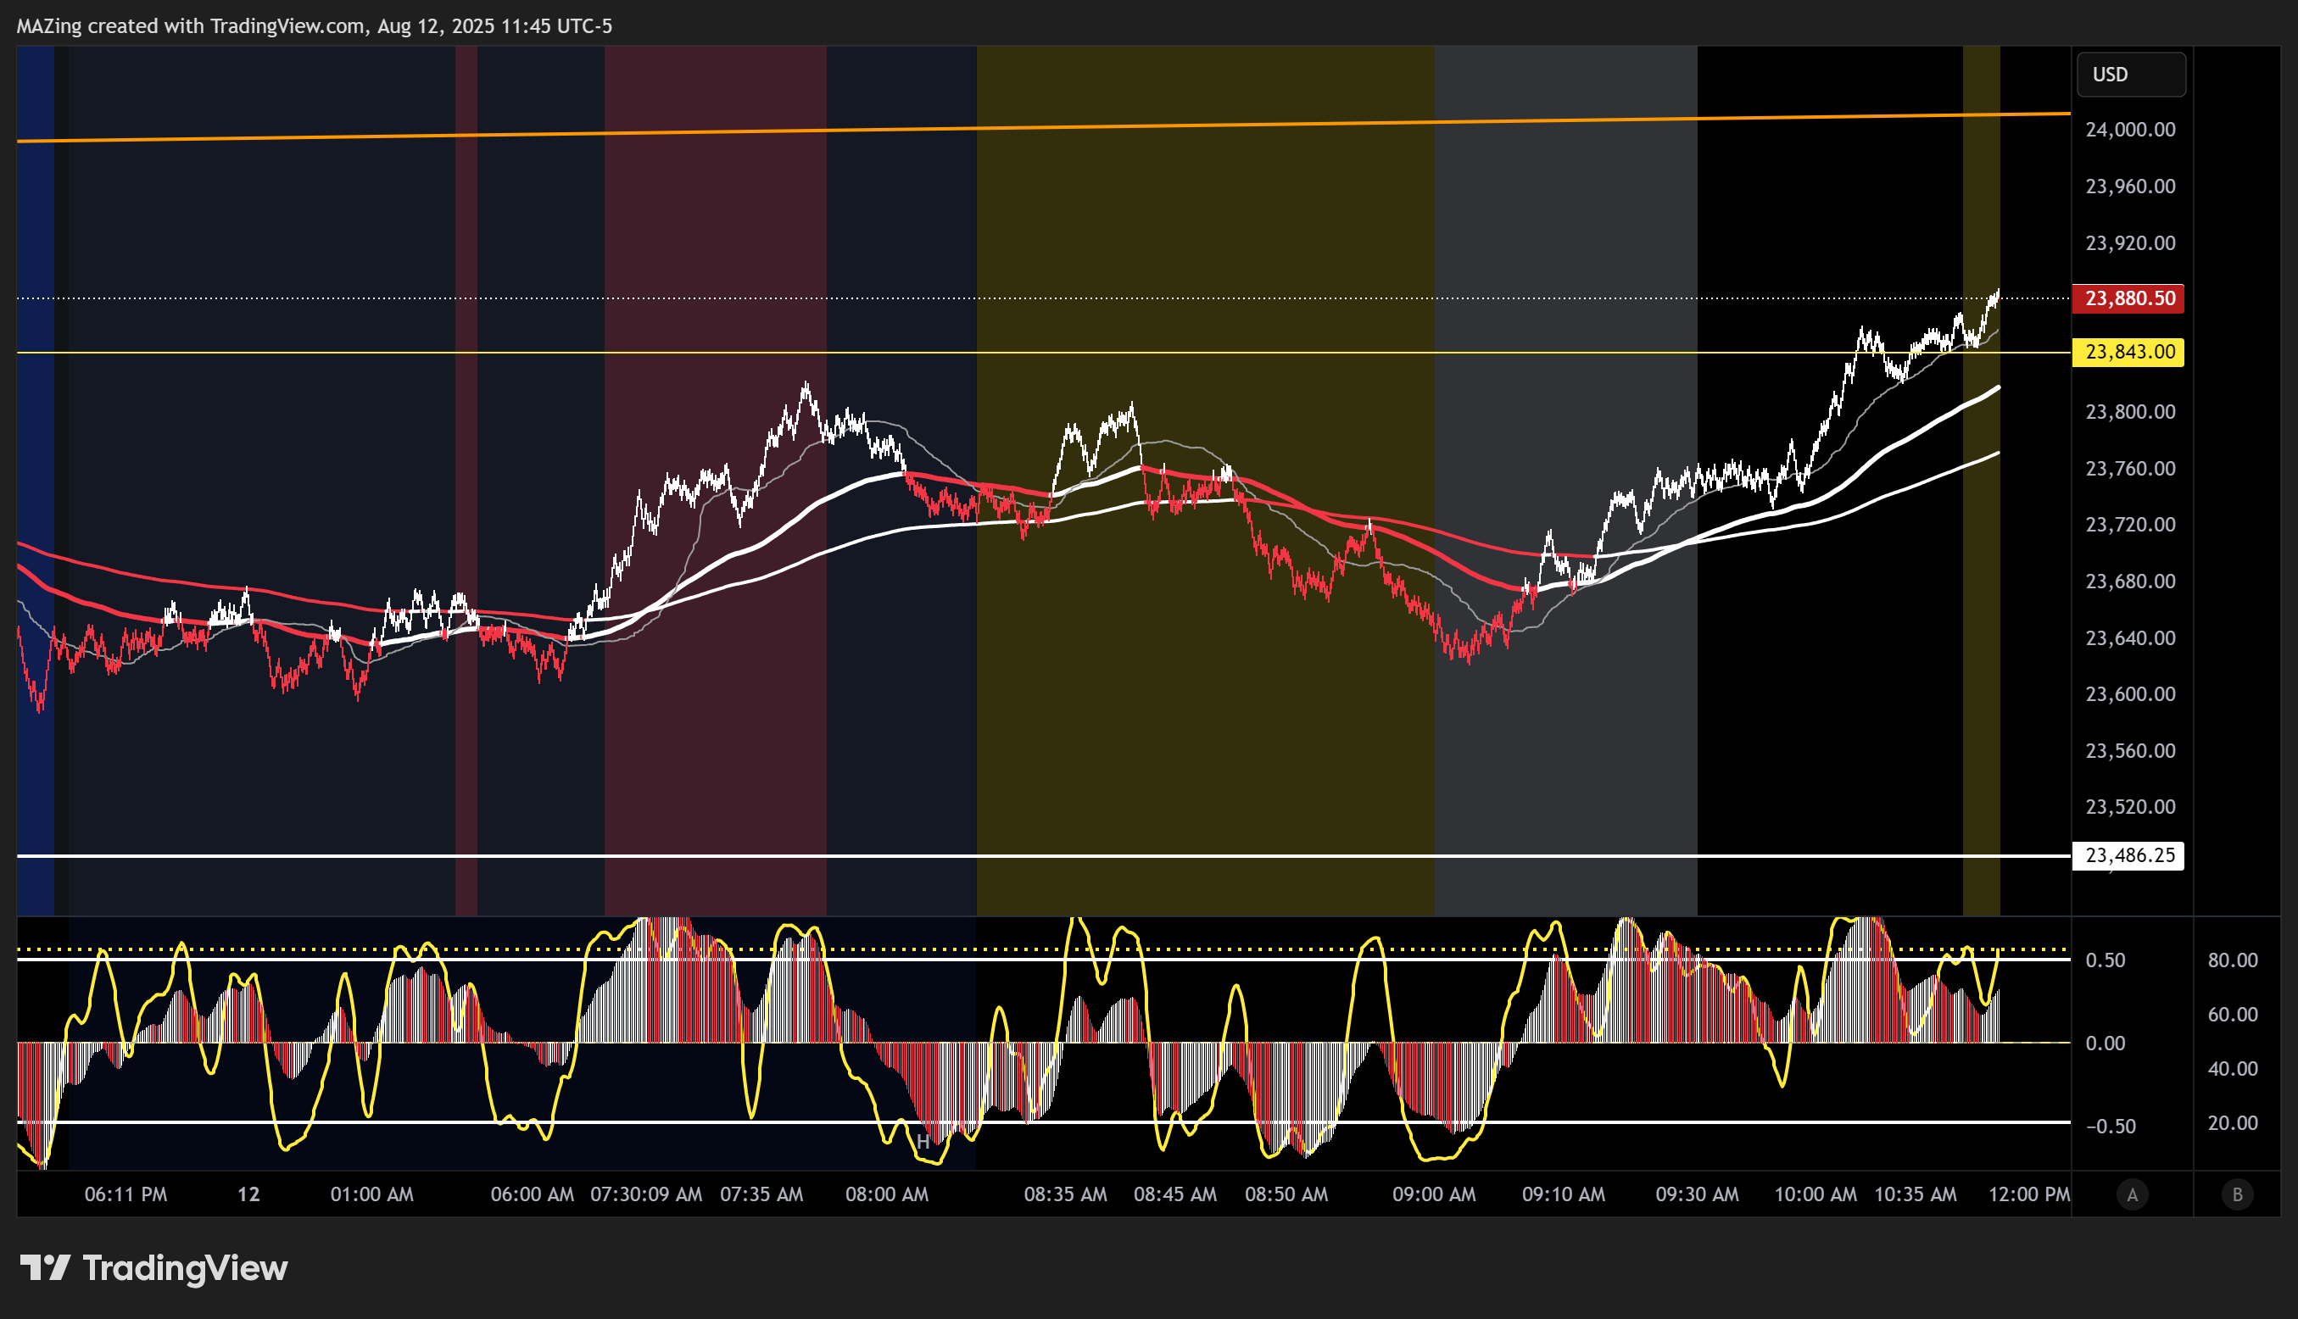2298x1319 pixels.
Task: Click the 23,760.00 price axis value
Action: point(2129,469)
